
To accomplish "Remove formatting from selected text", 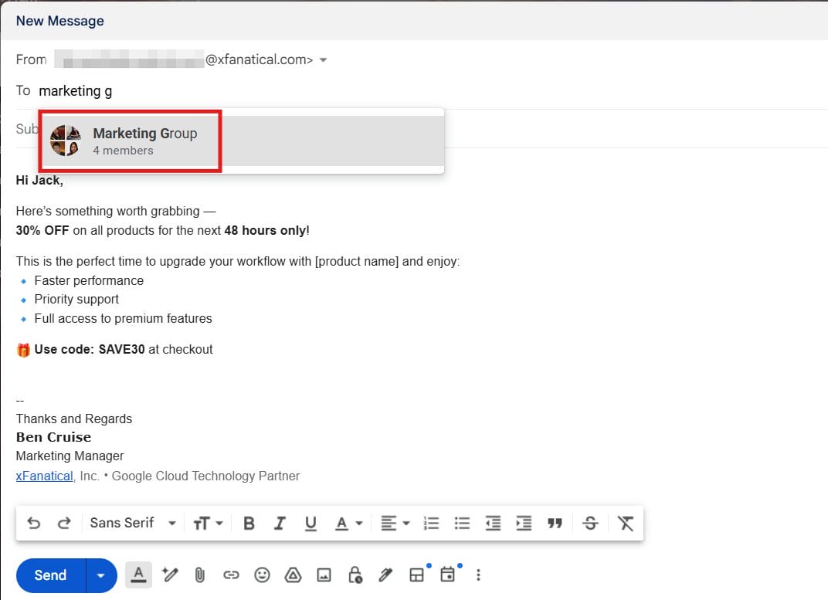I will 626,523.
